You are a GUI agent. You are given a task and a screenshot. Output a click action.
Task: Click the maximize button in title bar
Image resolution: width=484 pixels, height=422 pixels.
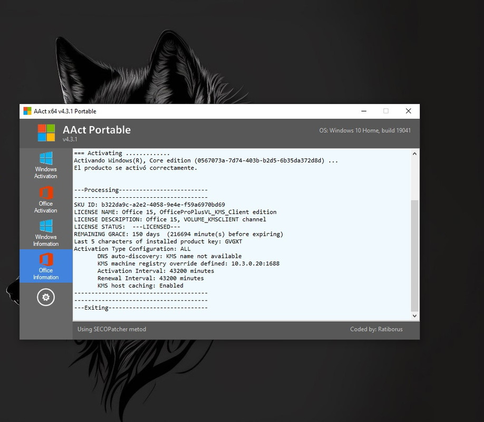pyautogui.click(x=386, y=111)
